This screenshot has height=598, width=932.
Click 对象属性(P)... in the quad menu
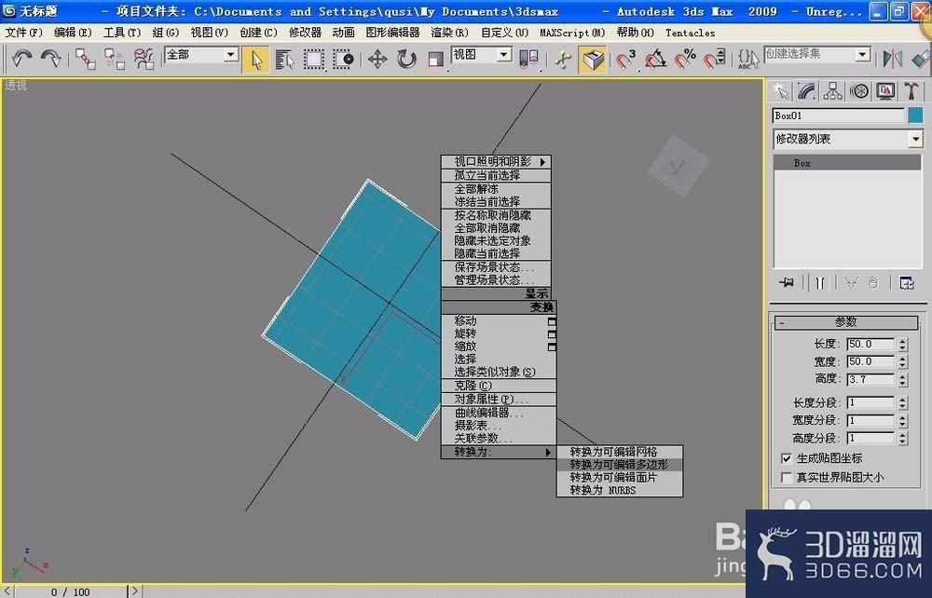click(498, 399)
